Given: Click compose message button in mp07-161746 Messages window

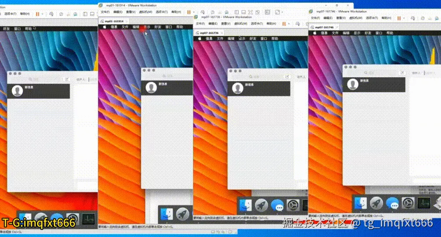Looking at the screenshot, I should [x=402, y=73].
